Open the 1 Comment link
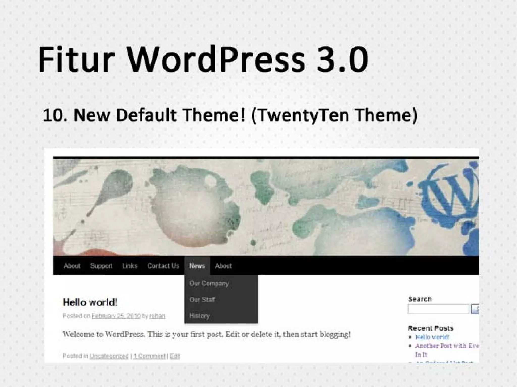The height and width of the screenshot is (387, 517). tap(149, 356)
